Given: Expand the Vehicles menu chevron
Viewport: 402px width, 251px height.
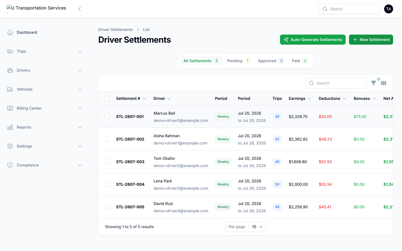Looking at the screenshot, I should [80, 89].
